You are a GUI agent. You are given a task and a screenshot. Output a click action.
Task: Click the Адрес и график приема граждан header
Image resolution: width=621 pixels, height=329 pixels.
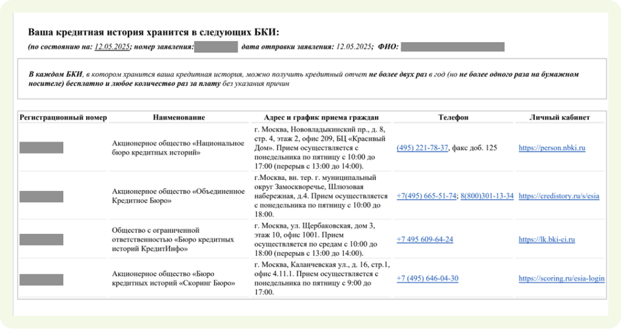pos(321,118)
